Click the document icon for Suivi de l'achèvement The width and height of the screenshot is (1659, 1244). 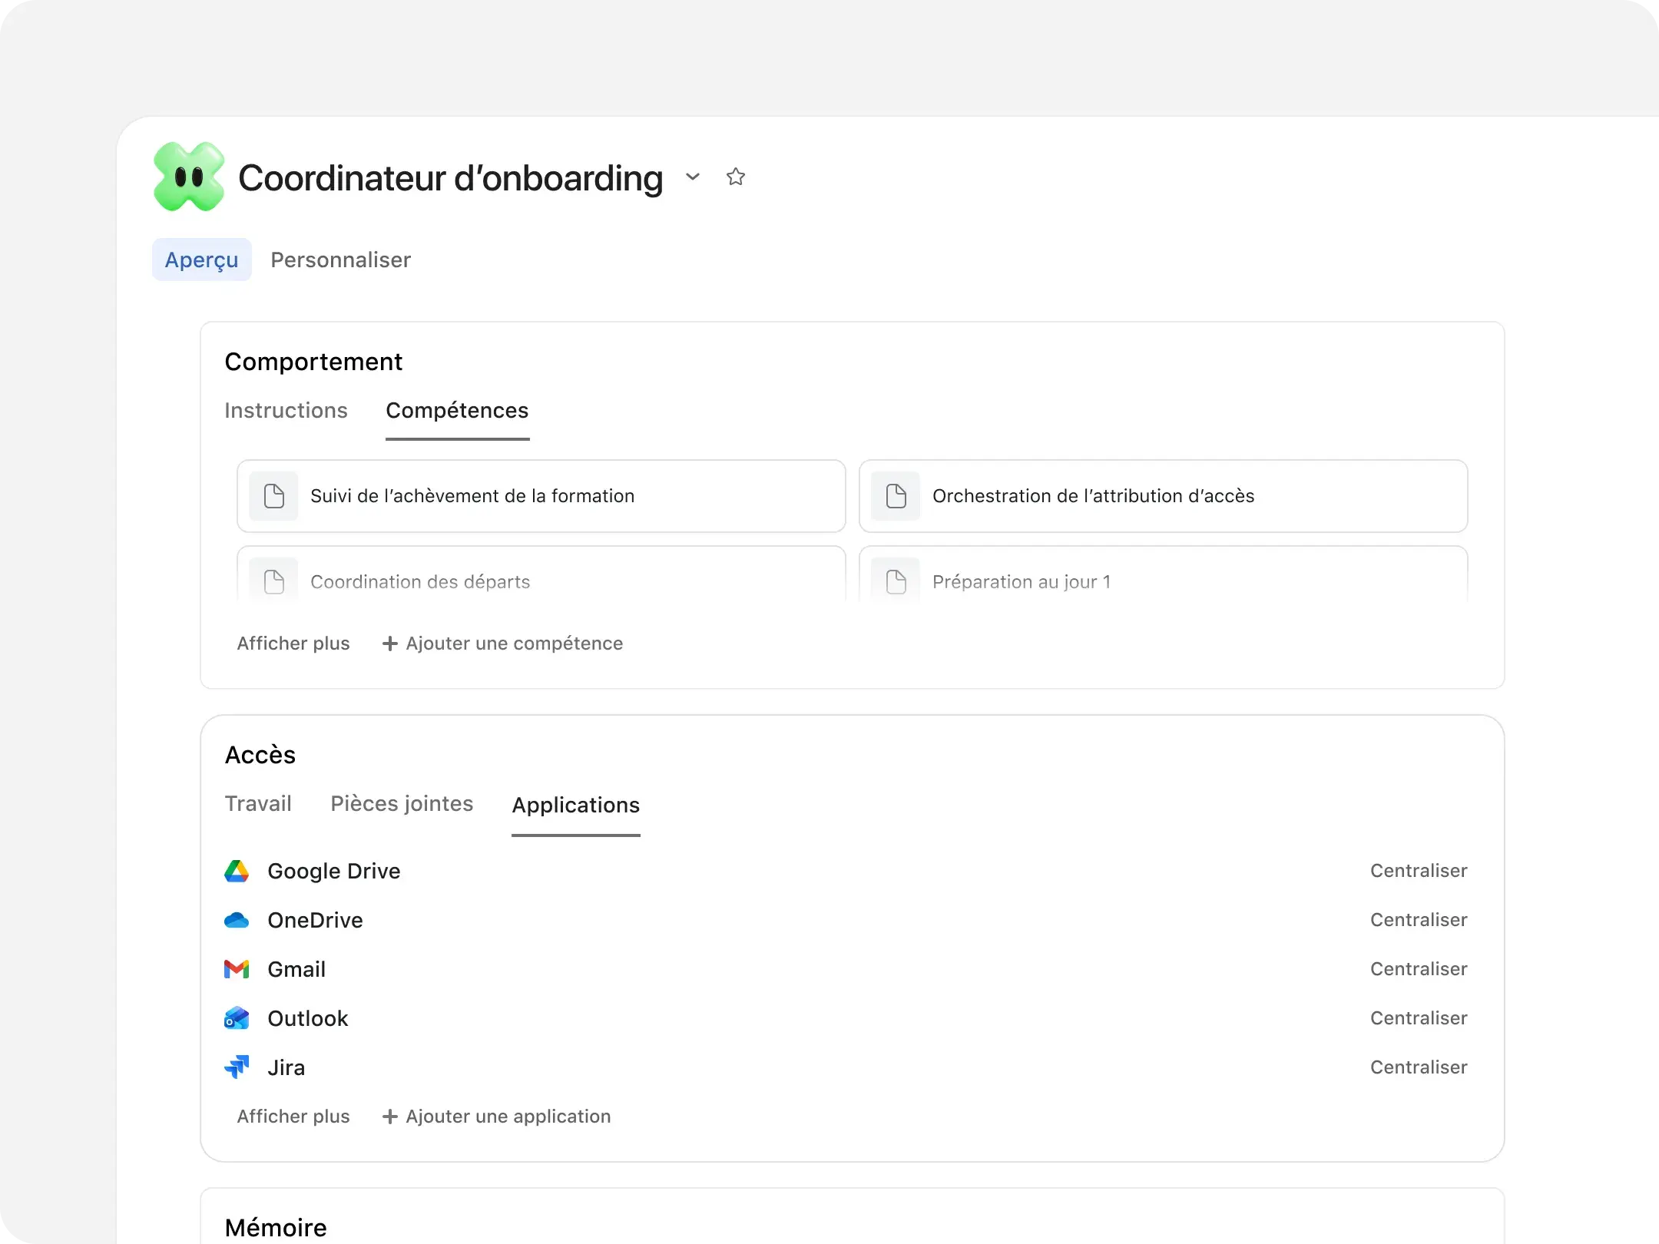tap(274, 496)
